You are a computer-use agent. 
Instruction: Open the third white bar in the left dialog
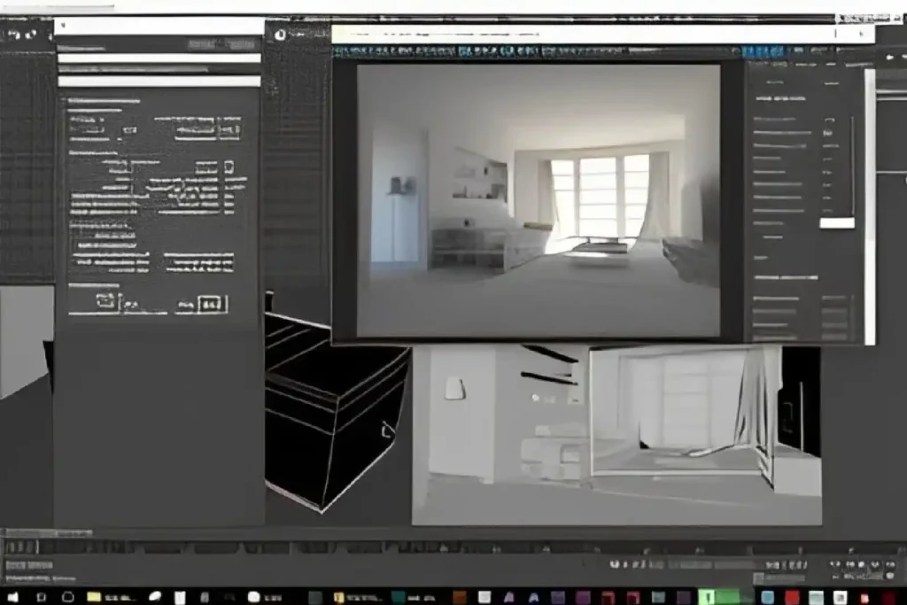coord(158,81)
